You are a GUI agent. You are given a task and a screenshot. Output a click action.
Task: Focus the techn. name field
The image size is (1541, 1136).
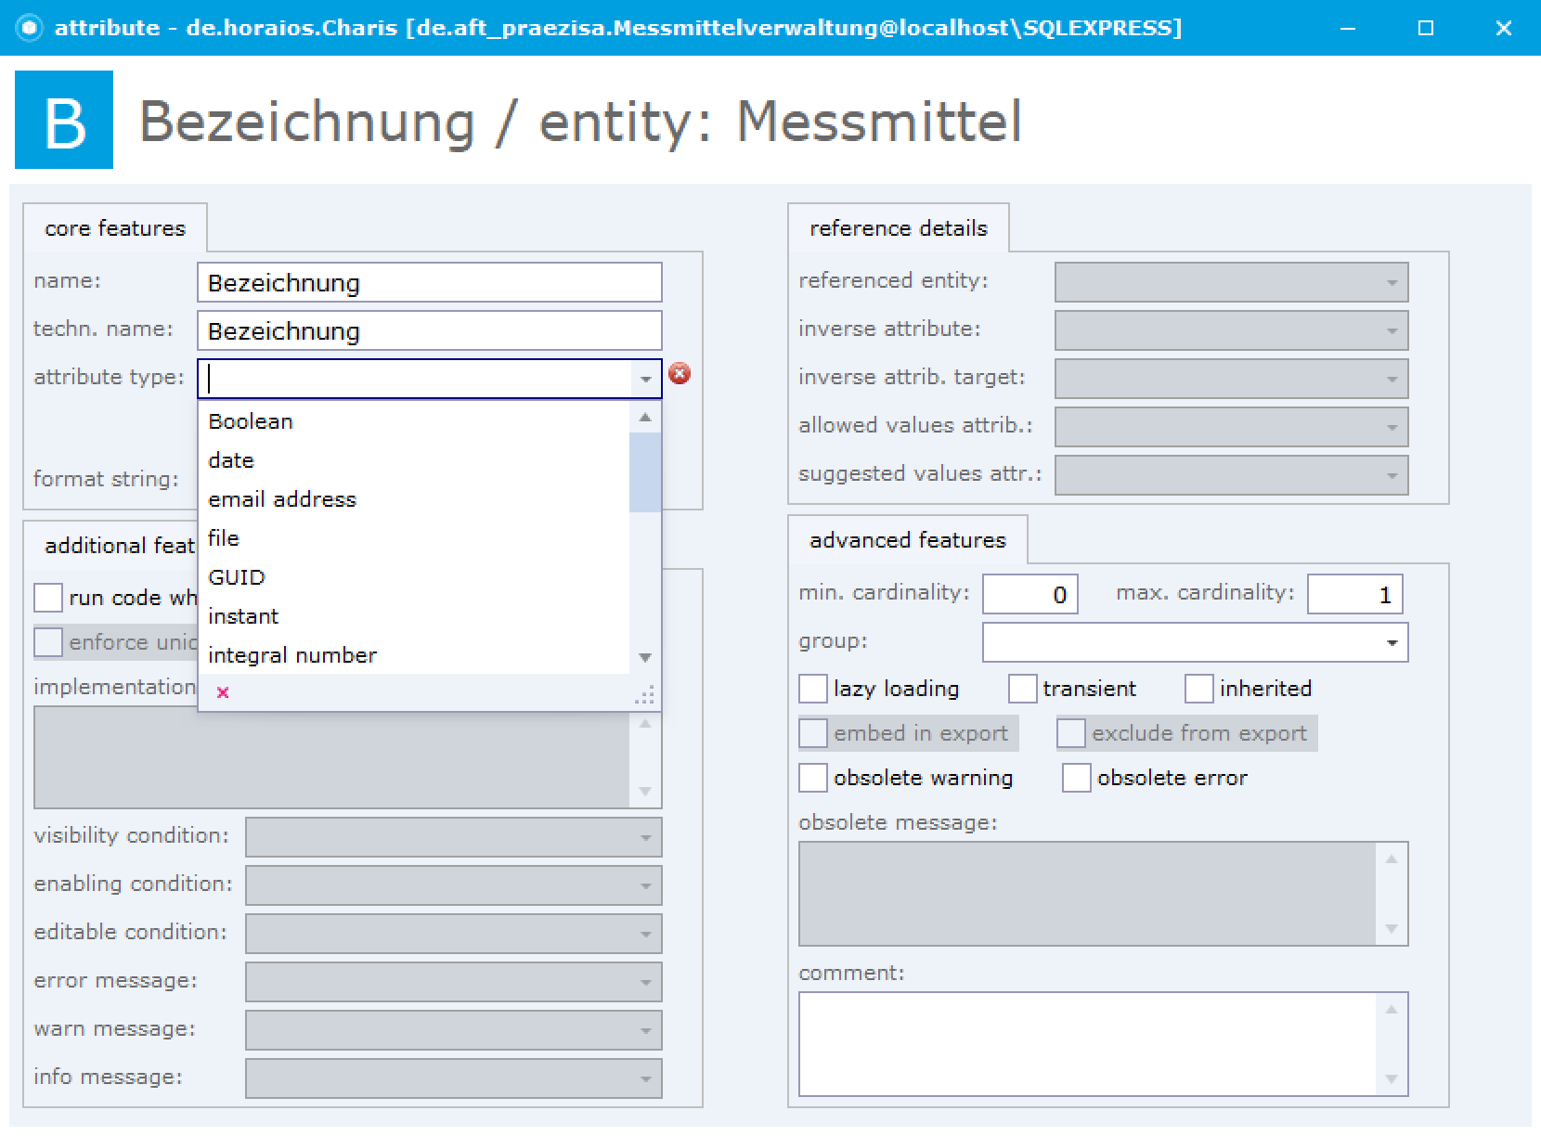point(429,330)
